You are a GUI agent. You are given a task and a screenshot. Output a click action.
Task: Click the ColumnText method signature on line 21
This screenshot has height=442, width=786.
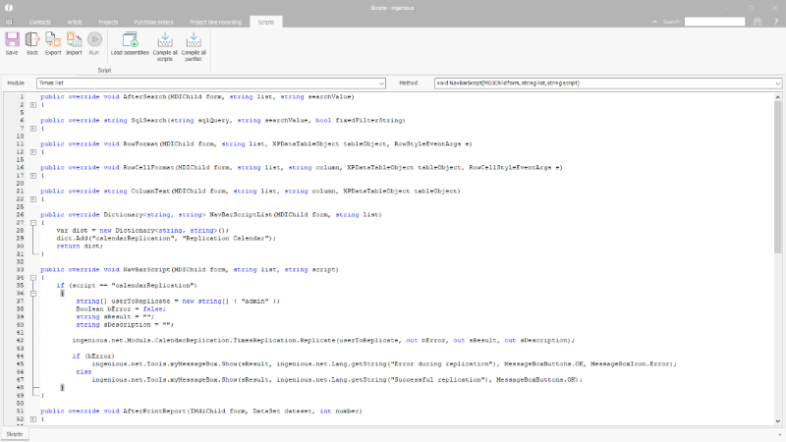251,191
